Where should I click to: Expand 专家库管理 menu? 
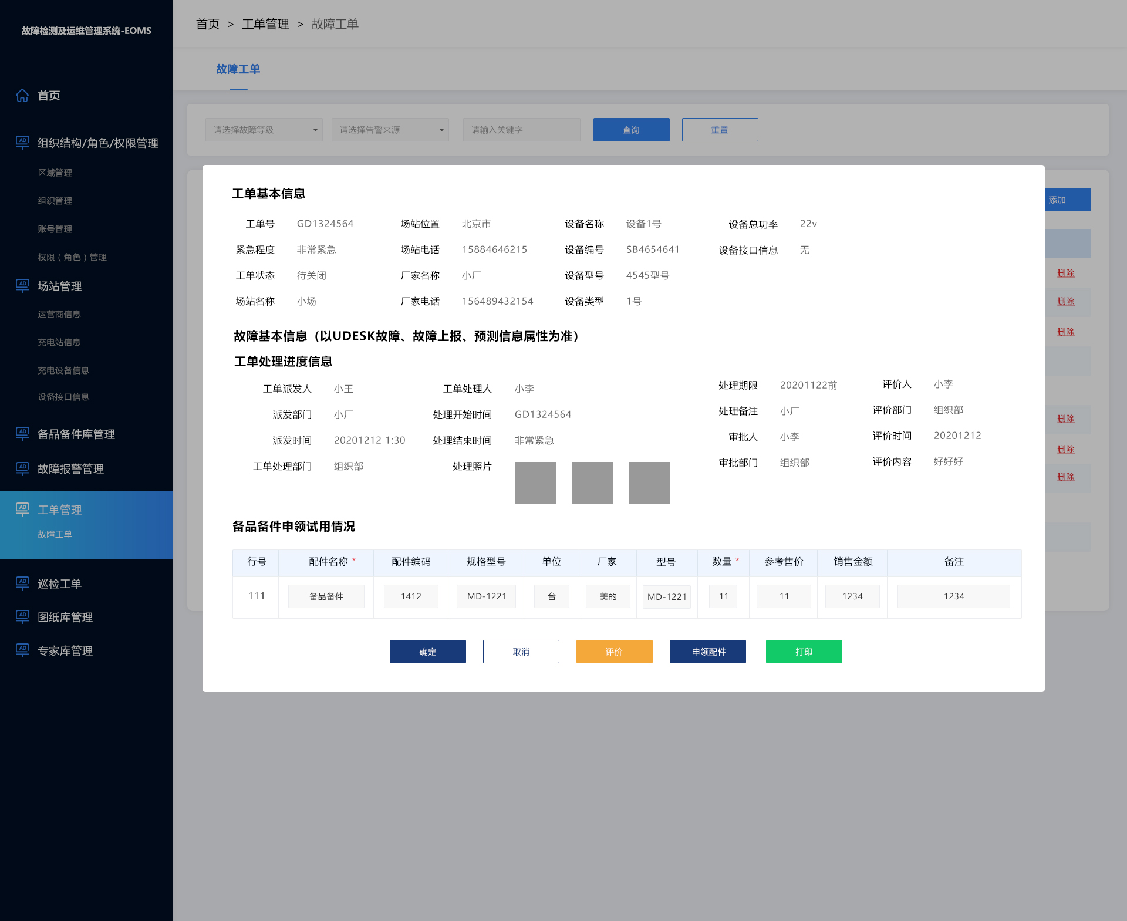(x=65, y=650)
